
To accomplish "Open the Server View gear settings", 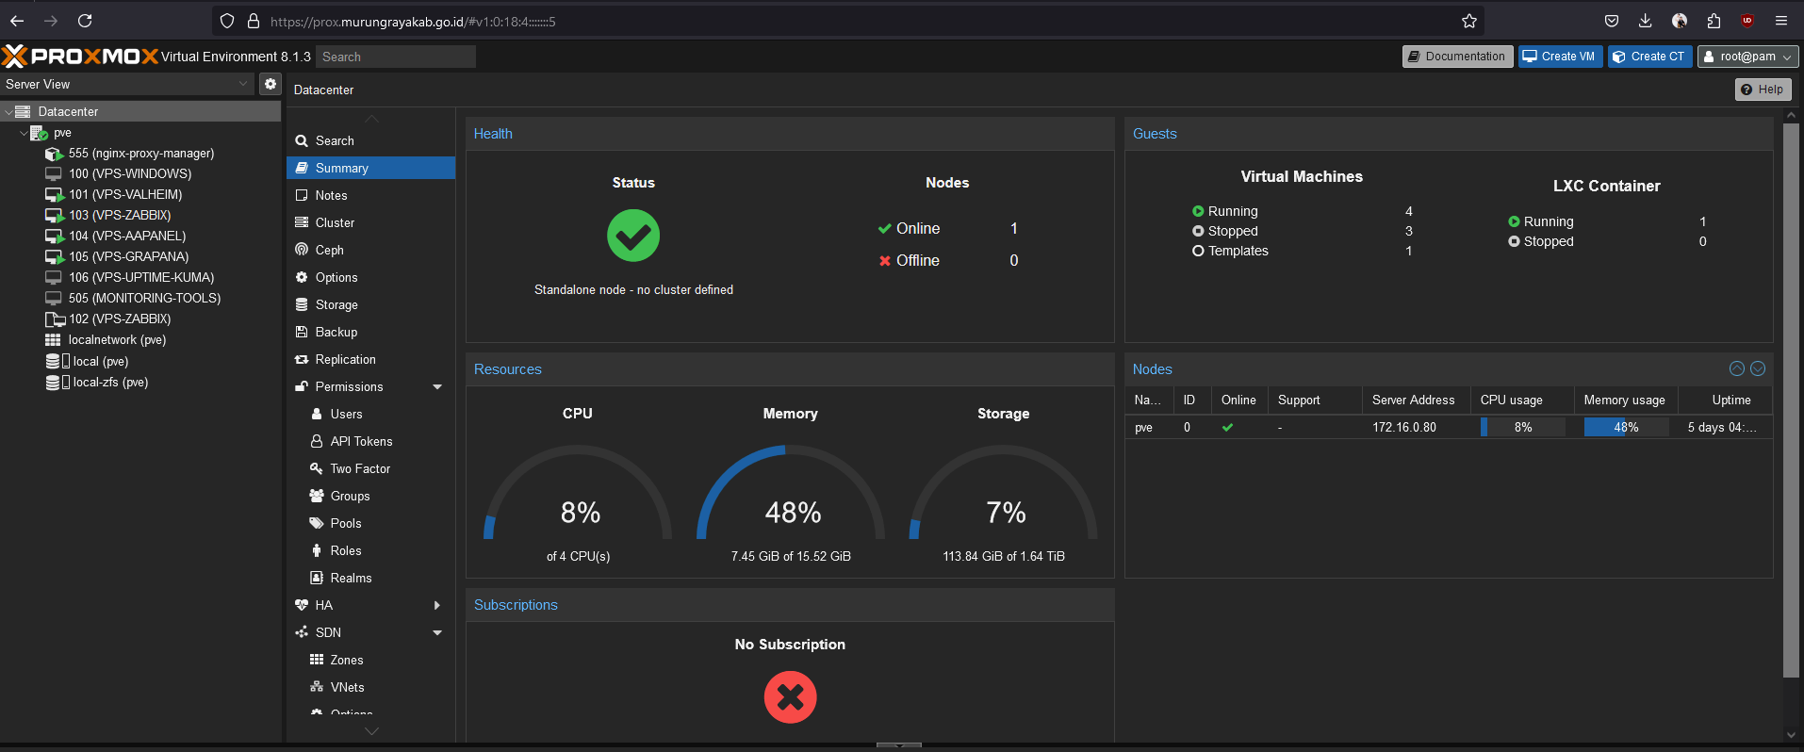I will click(x=271, y=84).
